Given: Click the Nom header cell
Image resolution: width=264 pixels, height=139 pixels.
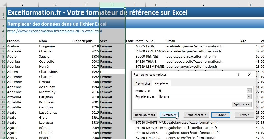Looking at the screenshot, I should coord(55,41).
